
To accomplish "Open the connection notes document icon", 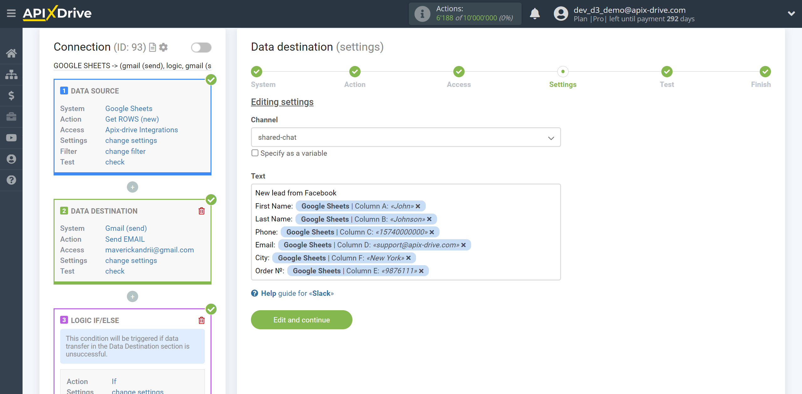I will (x=153, y=47).
